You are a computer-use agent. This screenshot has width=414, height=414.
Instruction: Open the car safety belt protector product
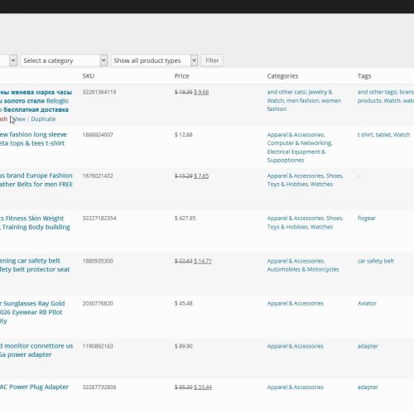click(35, 265)
